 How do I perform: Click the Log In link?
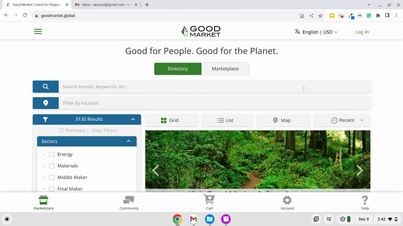point(362,32)
